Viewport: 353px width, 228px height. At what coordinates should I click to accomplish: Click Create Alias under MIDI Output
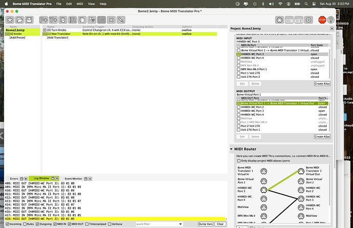pyautogui.click(x=322, y=137)
